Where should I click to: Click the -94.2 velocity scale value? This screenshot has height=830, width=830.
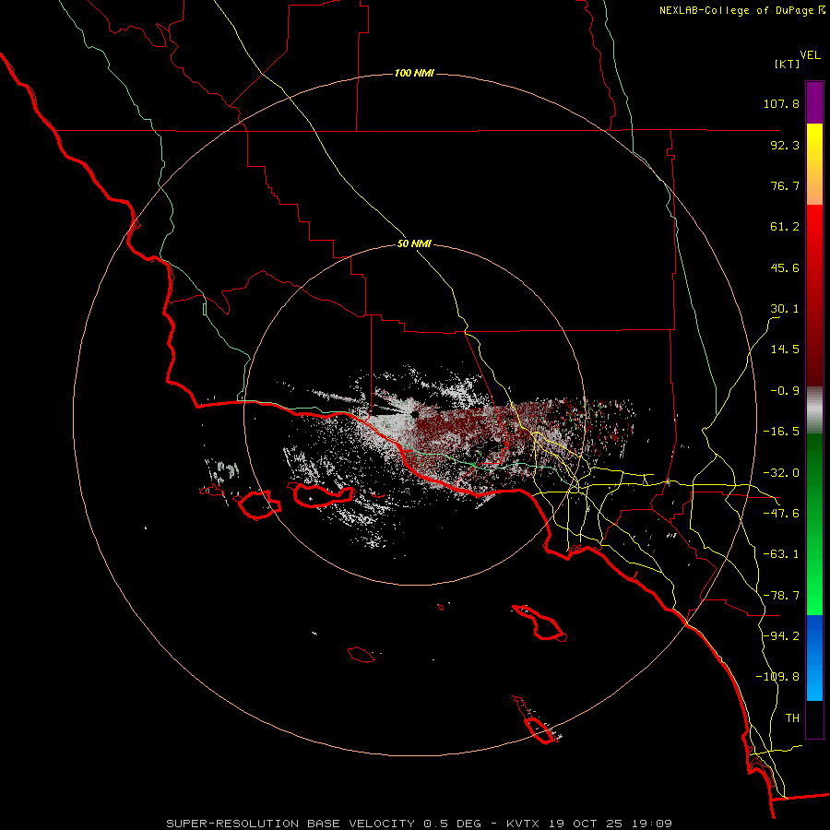[x=781, y=636]
